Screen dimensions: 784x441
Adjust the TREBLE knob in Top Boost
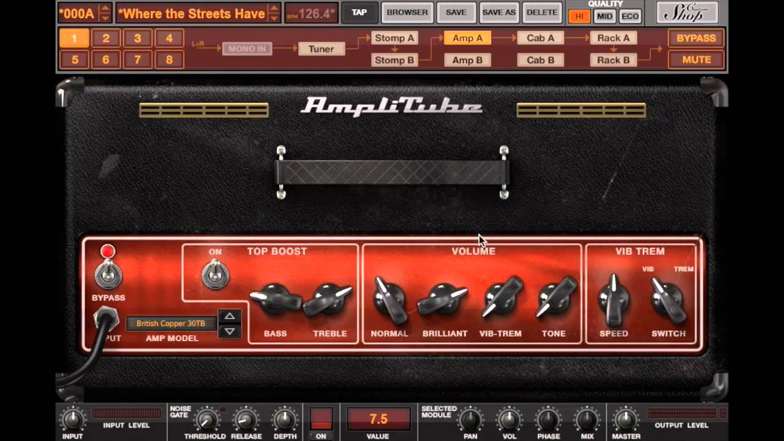(x=330, y=300)
